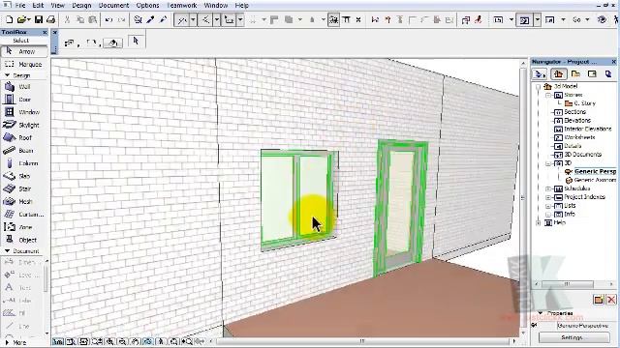Select the 0. Story item in Navigator

585,103
